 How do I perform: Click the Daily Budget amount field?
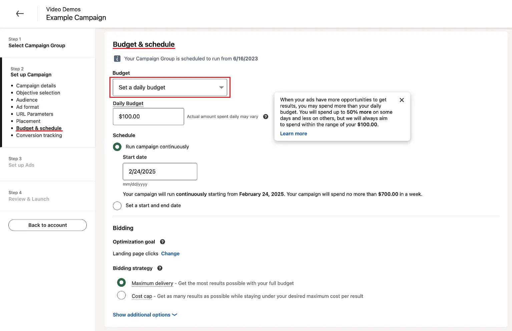(148, 116)
